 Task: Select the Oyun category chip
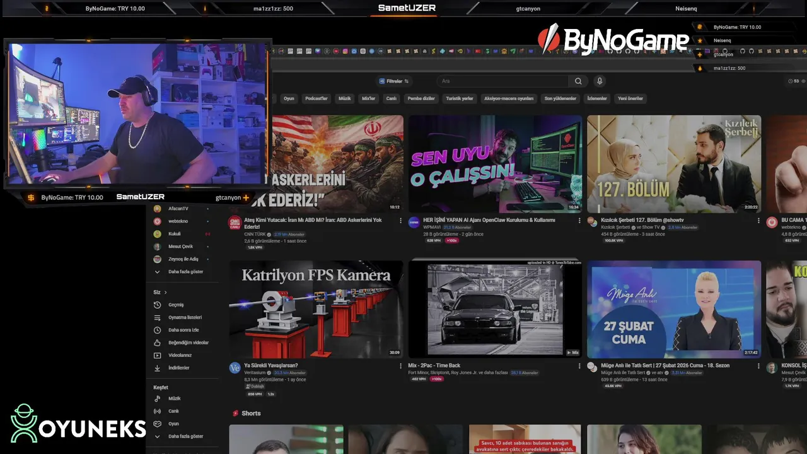[x=289, y=98]
